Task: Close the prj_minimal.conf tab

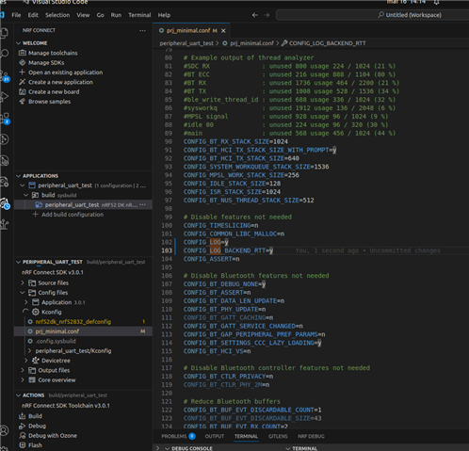Action: pos(223,31)
